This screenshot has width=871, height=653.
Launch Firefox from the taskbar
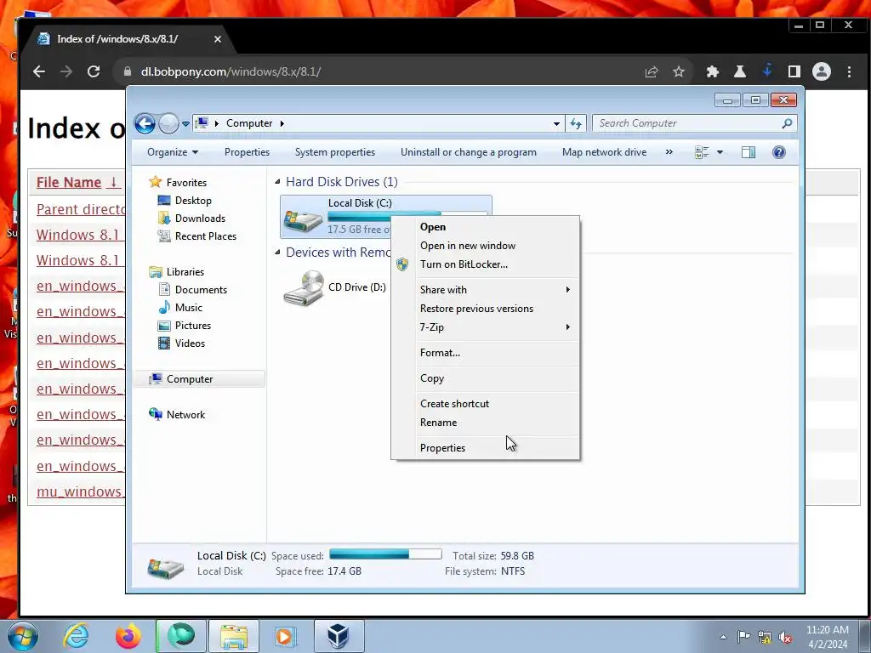tap(128, 636)
